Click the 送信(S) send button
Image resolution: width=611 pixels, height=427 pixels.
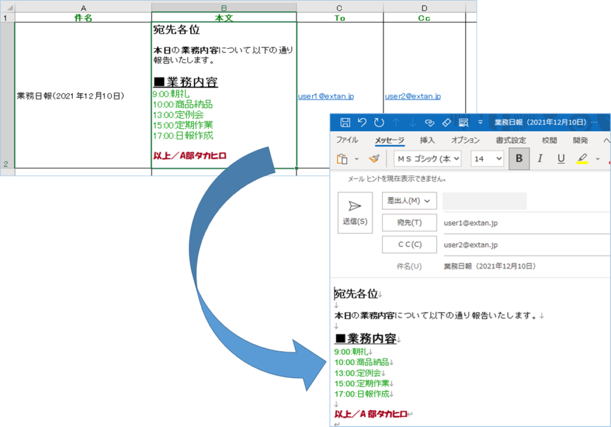tap(354, 212)
